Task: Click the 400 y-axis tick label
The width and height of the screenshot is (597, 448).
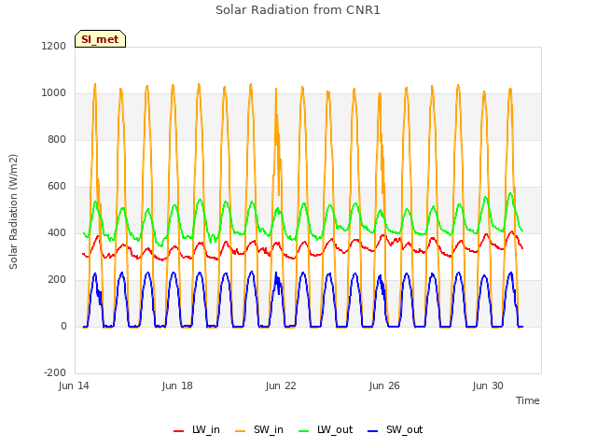Action: [x=57, y=232]
